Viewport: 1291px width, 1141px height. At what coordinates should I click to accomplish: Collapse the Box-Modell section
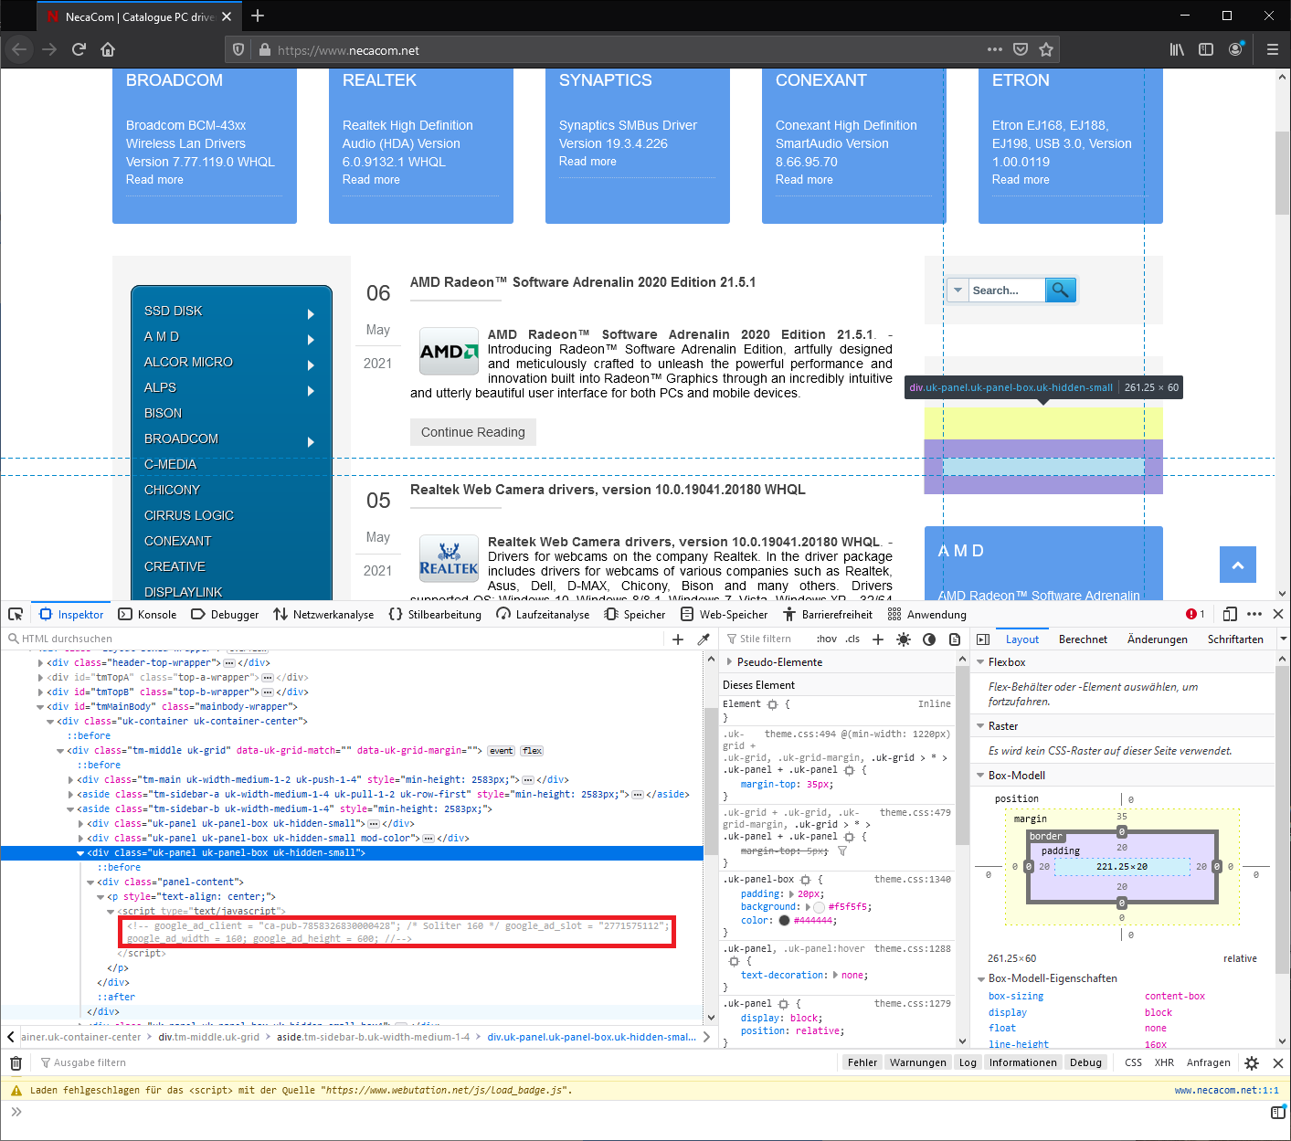(979, 775)
